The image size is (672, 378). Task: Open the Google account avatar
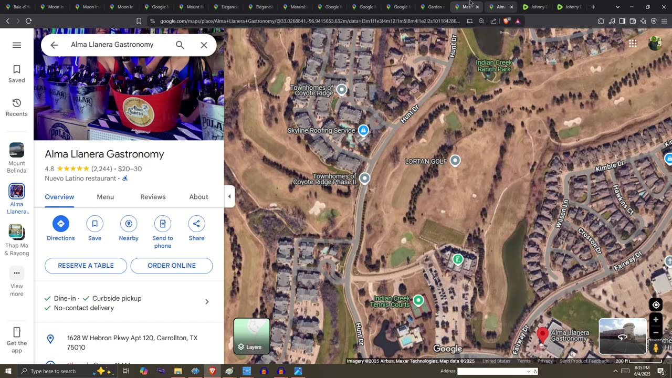[x=655, y=44]
